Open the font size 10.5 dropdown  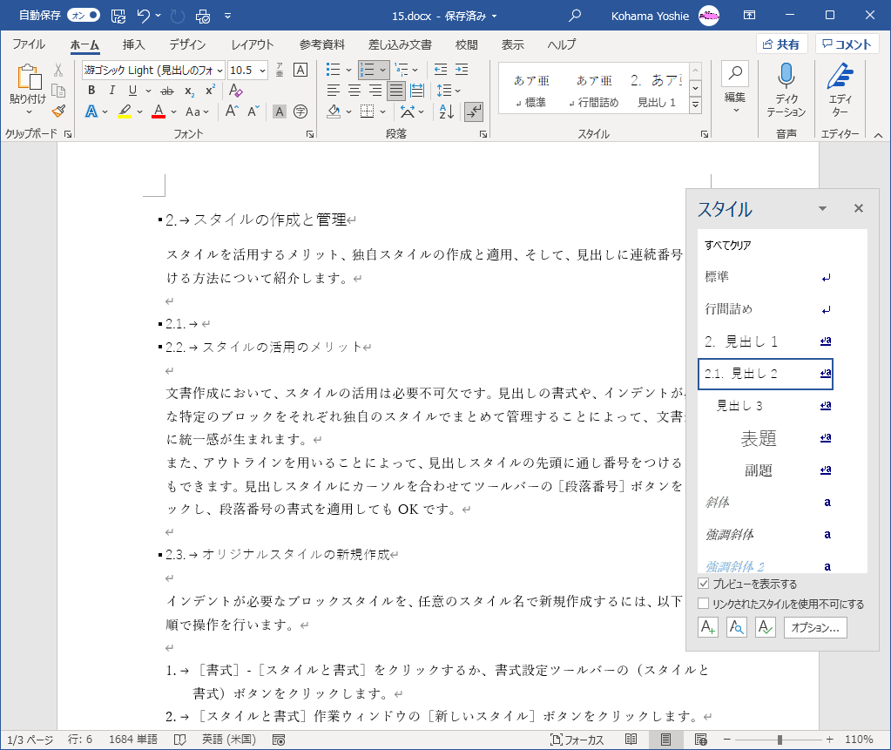click(260, 71)
